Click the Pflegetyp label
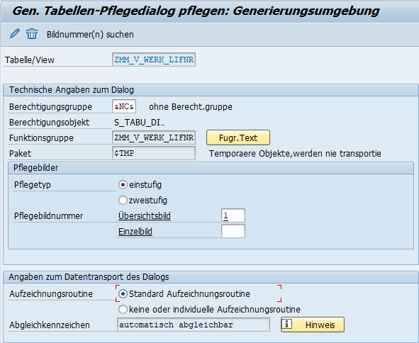Screen dimensions: 419x343 (33, 185)
